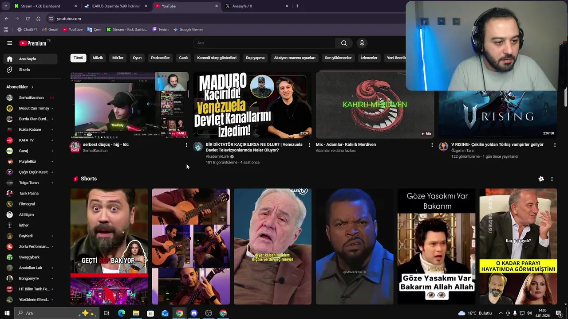Show hidden system tray icons

(x=501, y=313)
